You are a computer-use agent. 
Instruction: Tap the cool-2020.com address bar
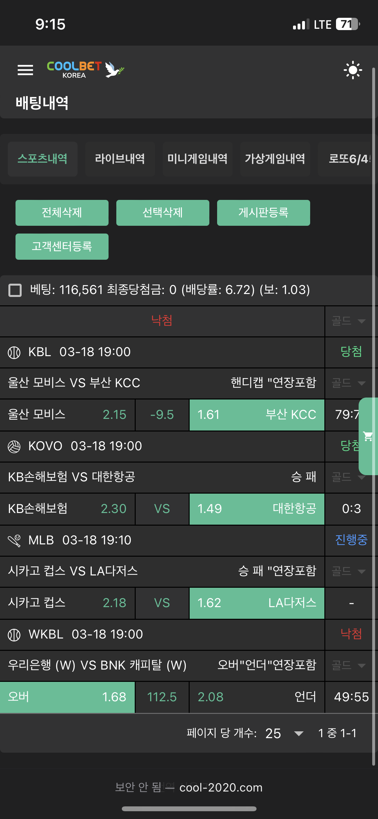221,788
